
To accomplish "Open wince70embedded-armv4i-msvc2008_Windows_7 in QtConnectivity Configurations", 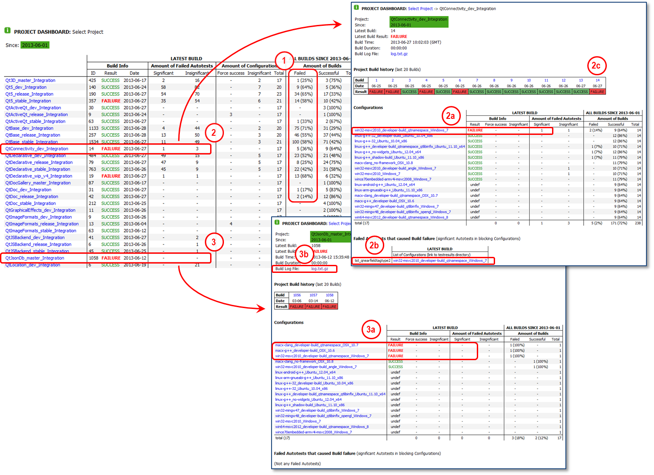I will (393, 179).
